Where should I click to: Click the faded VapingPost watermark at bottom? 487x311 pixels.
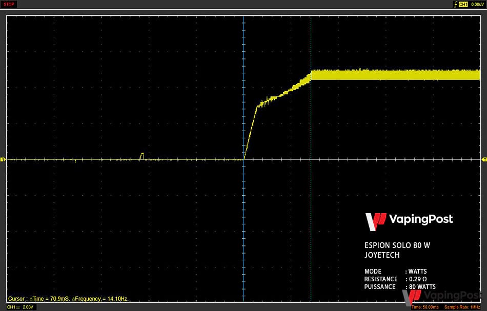[x=442, y=297]
